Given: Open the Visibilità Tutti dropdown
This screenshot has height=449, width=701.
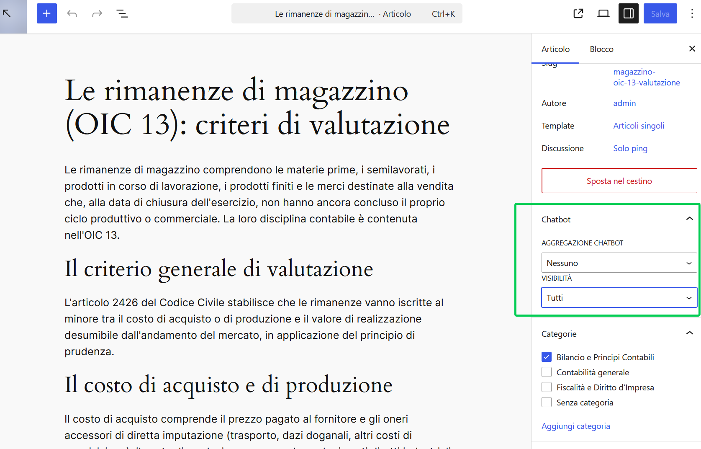Looking at the screenshot, I should [x=619, y=298].
